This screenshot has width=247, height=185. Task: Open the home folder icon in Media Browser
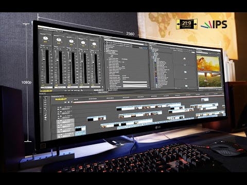[185, 59]
